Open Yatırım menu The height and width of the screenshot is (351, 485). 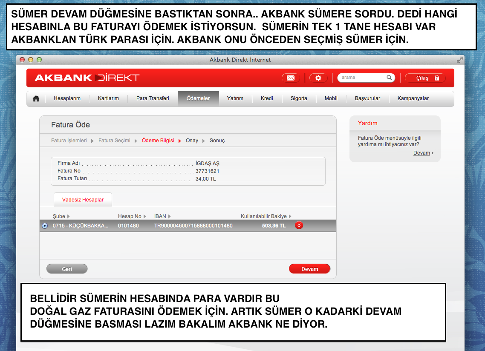[235, 98]
